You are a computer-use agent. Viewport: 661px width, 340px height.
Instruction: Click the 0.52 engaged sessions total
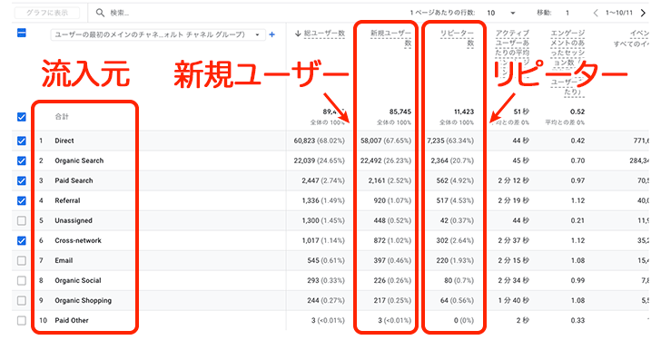click(577, 112)
